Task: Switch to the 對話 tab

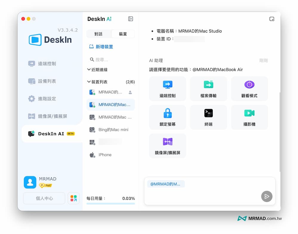Action: (x=99, y=34)
